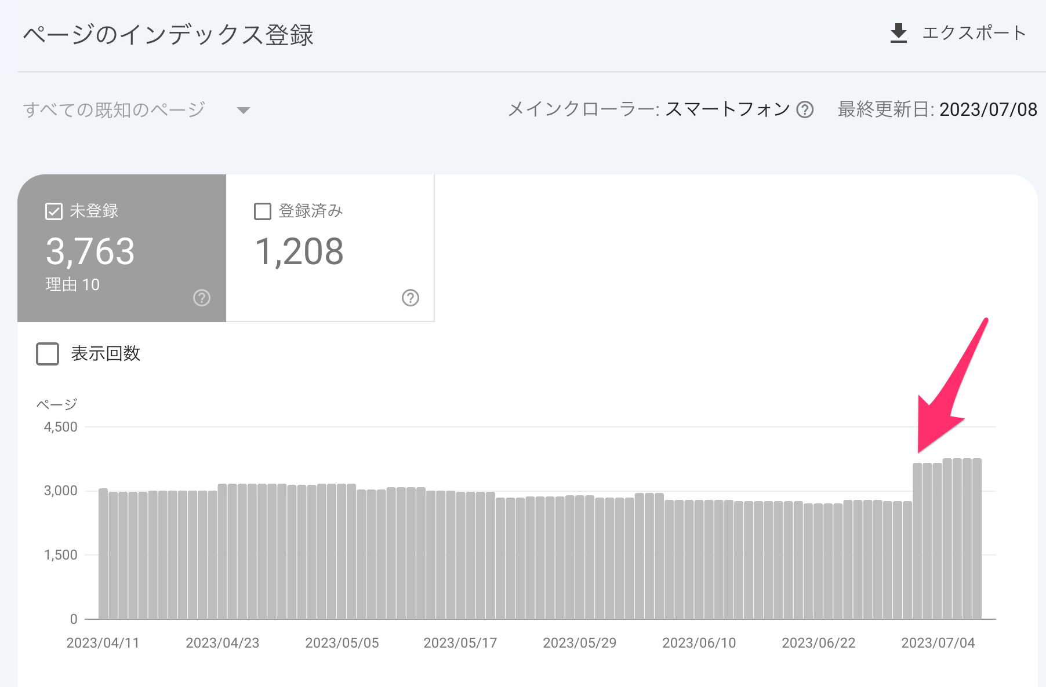Viewport: 1046px width, 687px height.
Task: Click the 3,763 count value
Action: click(x=90, y=252)
